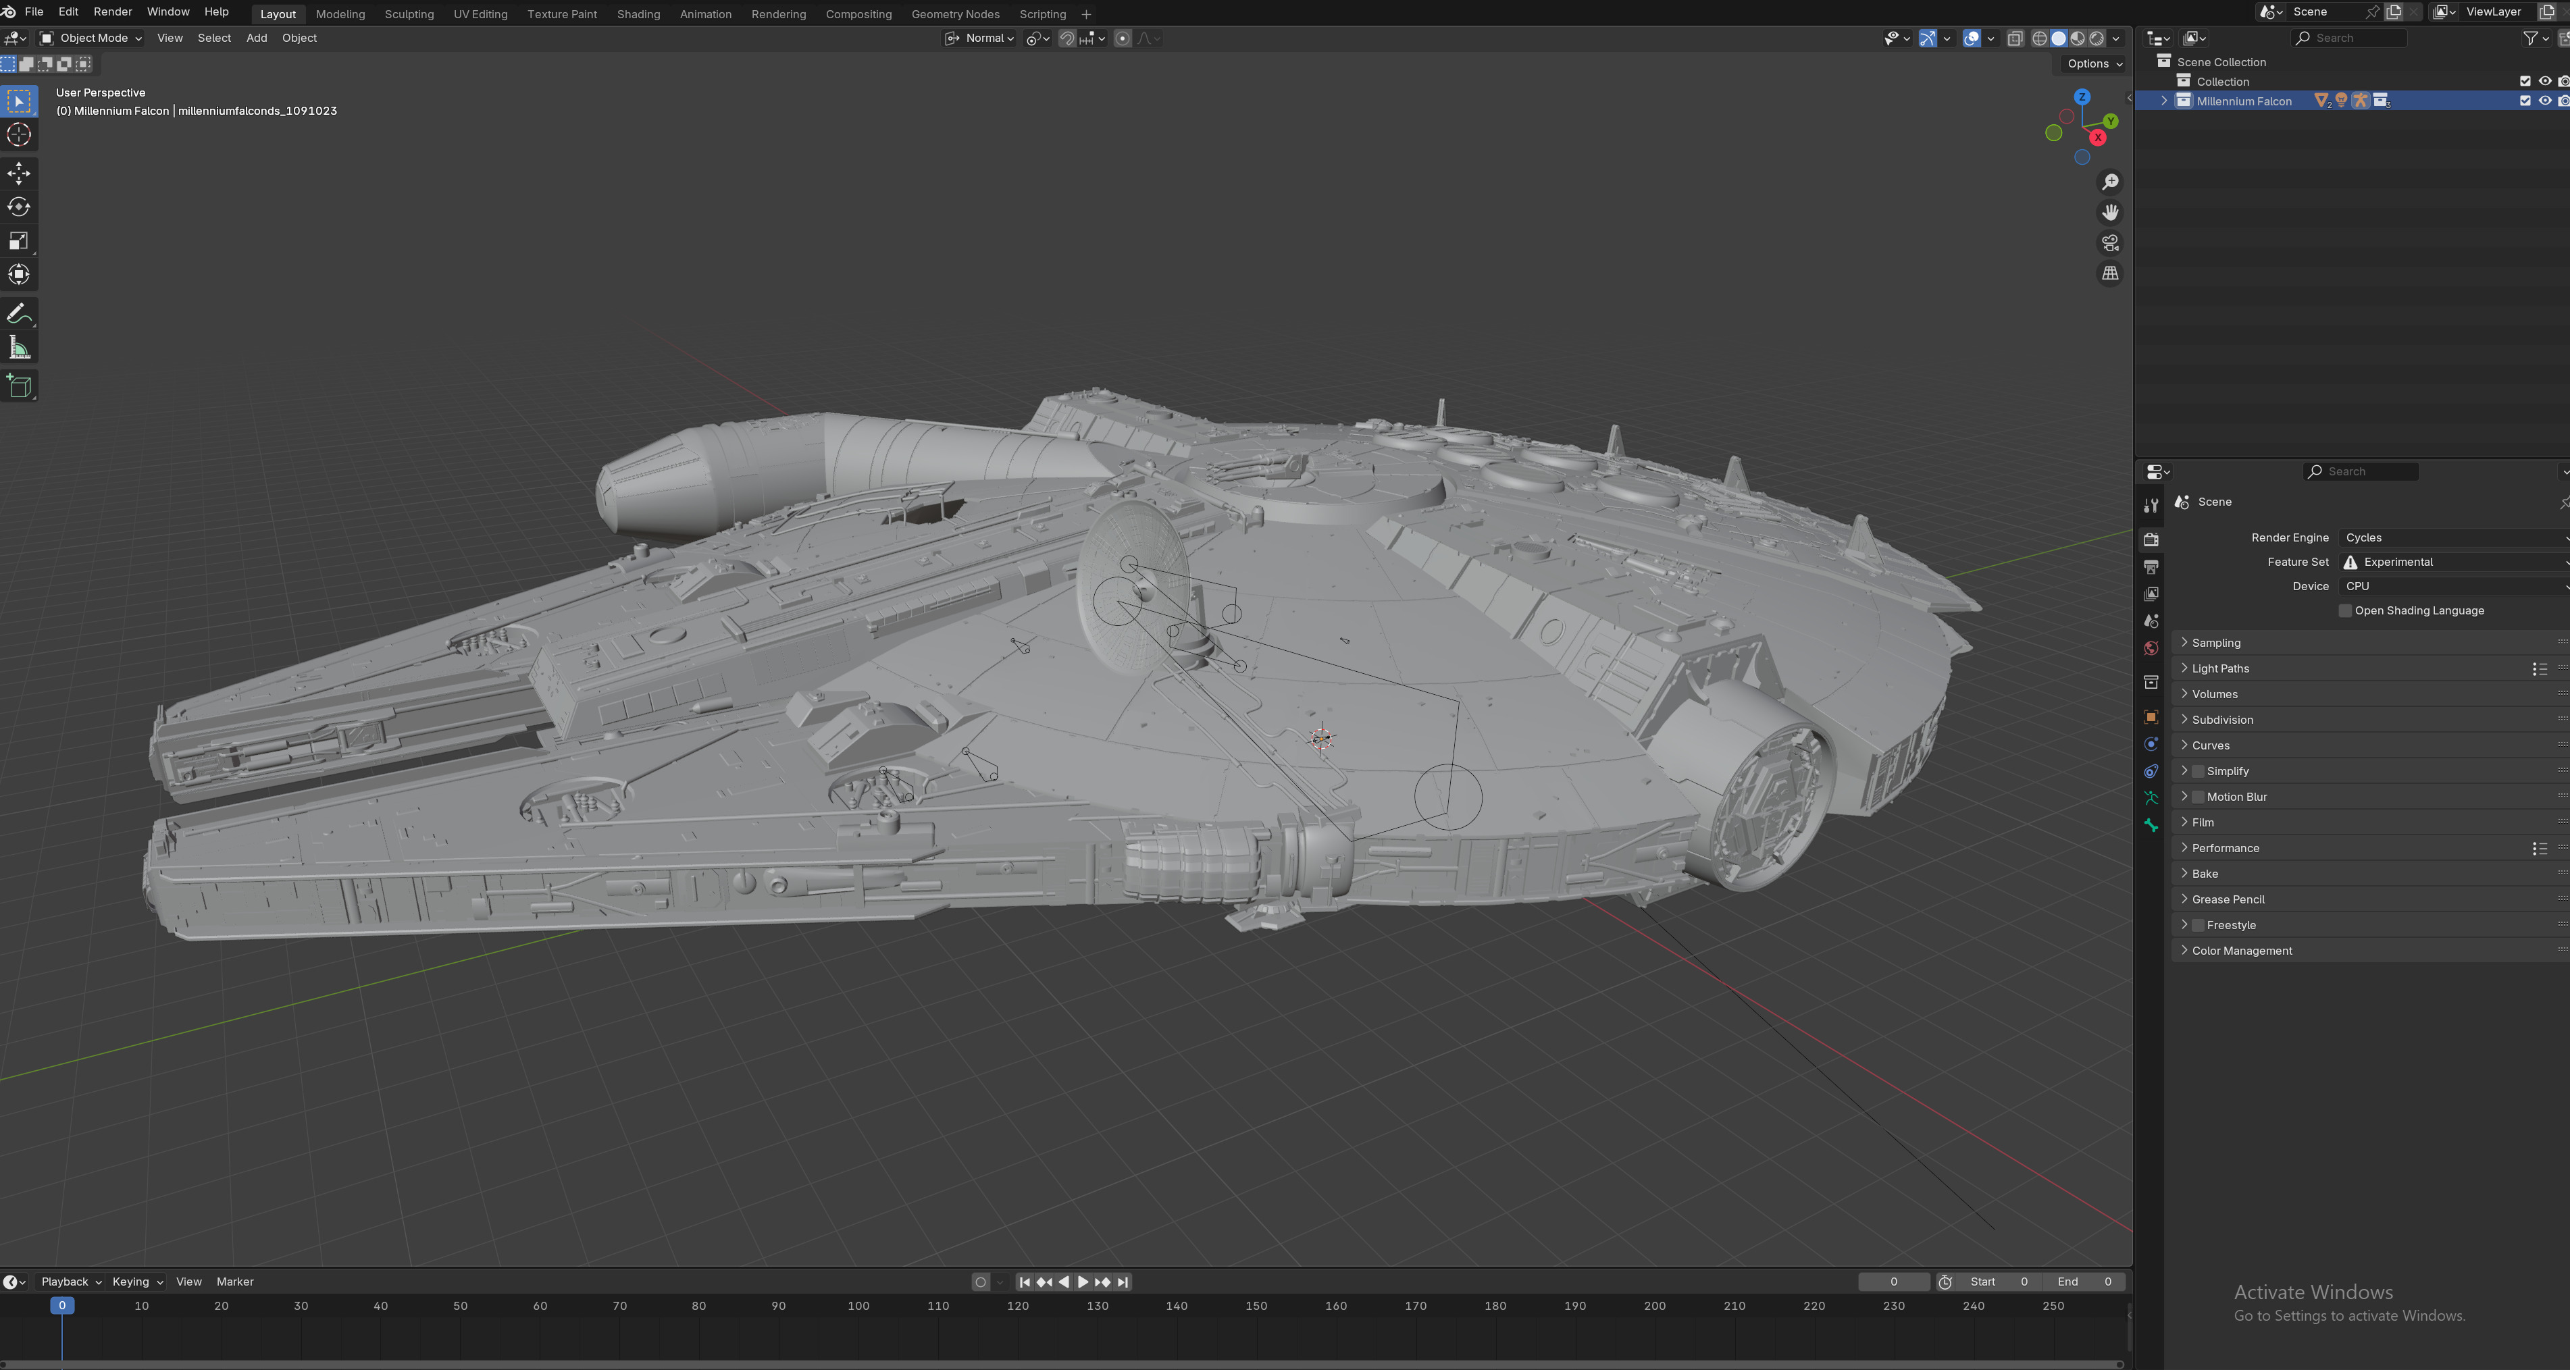The image size is (2570, 1370).
Task: Open the Keying popover in timeline
Action: (x=138, y=1282)
